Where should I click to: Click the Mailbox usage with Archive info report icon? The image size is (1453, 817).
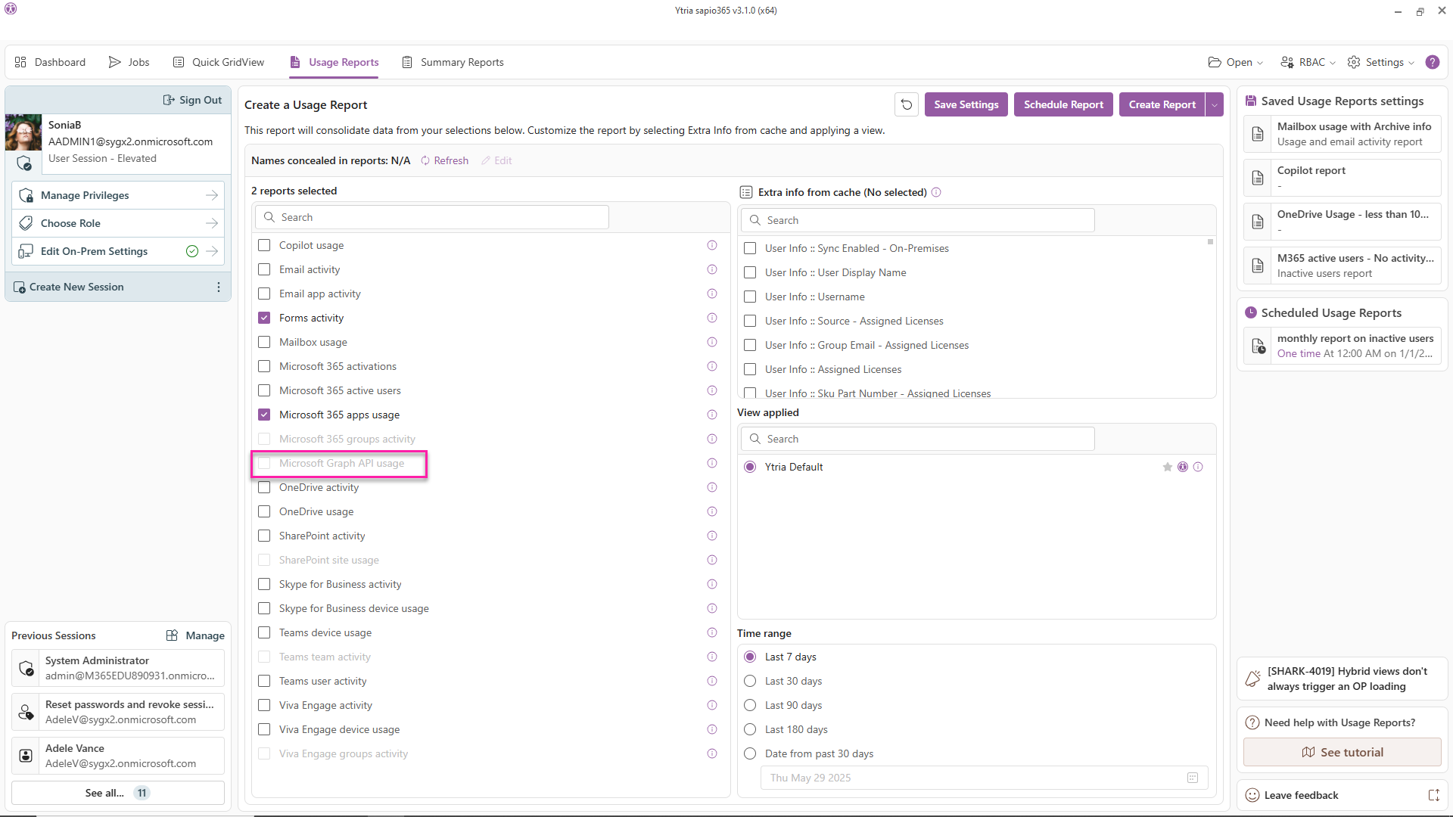1258,134
